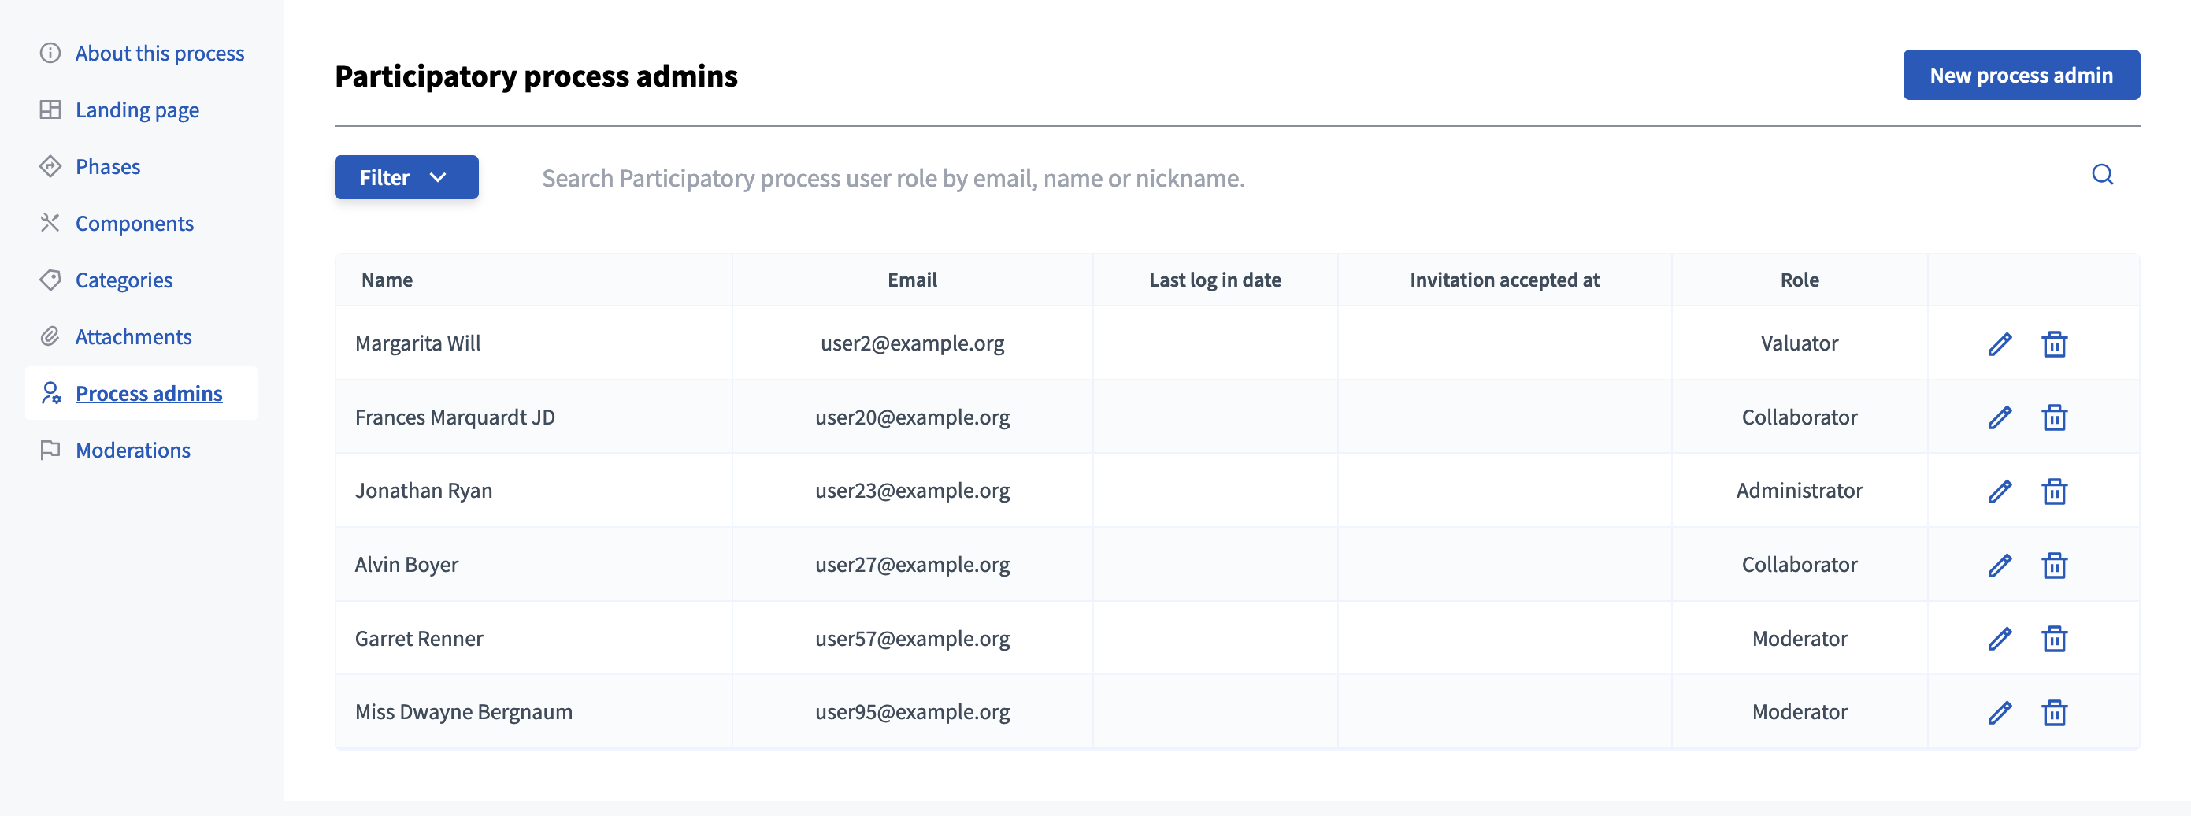
Task: Edit Garret Renner's moderator entry
Action: coord(1999,639)
